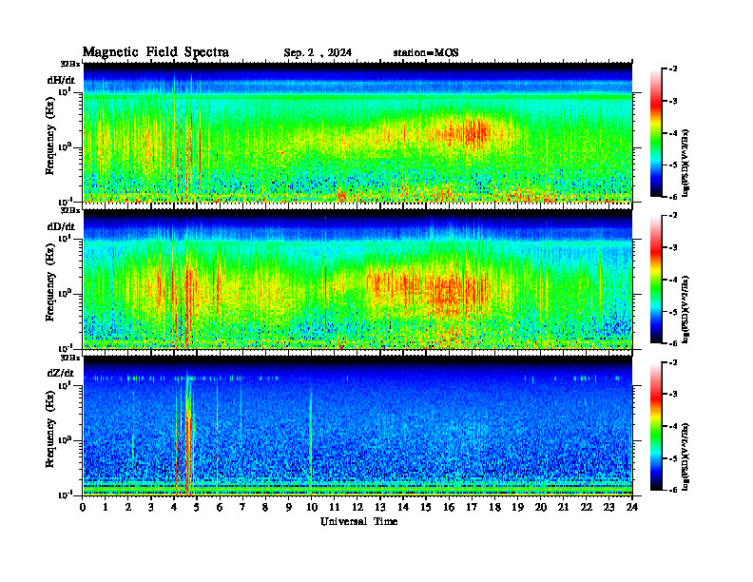This screenshot has width=753, height=582.
Task: Click the dZ/dt spectrogram plot area
Action: click(357, 426)
